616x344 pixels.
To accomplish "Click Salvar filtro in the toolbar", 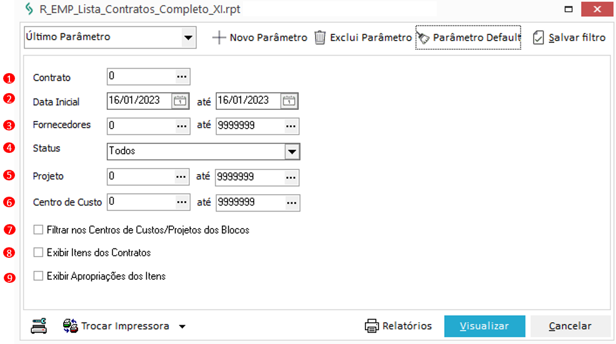I will 569,37.
